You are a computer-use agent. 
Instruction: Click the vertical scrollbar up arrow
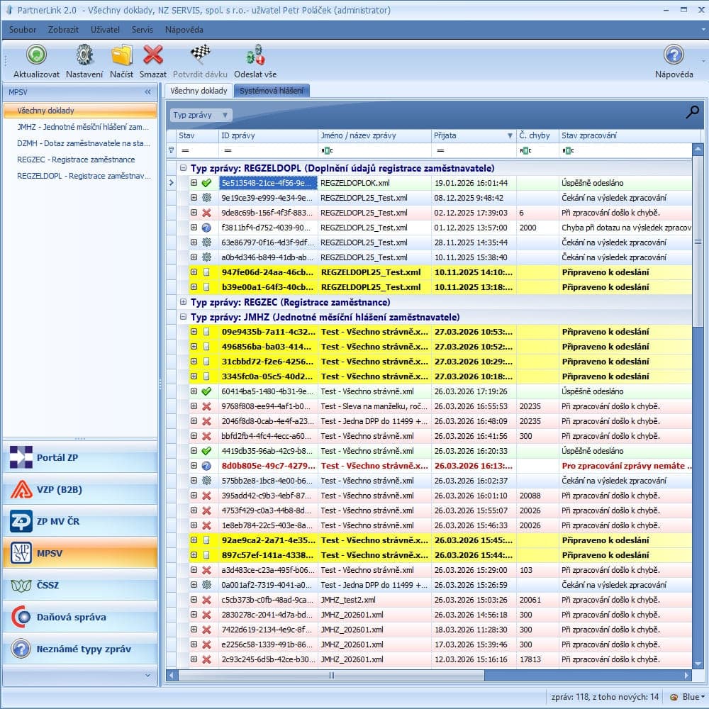tap(698, 149)
